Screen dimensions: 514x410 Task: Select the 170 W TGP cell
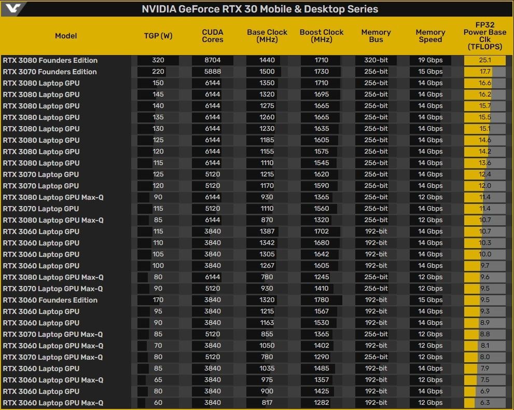(x=158, y=300)
